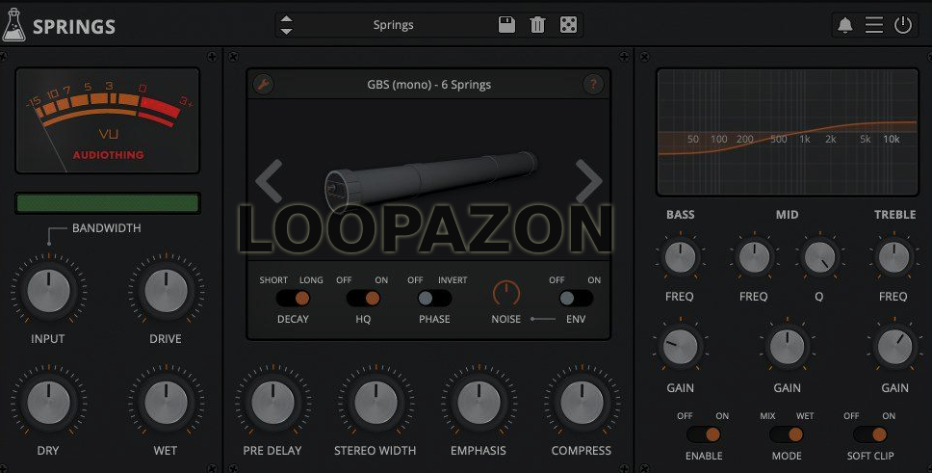
Task: Go to next spring model arrow
Action: (588, 181)
